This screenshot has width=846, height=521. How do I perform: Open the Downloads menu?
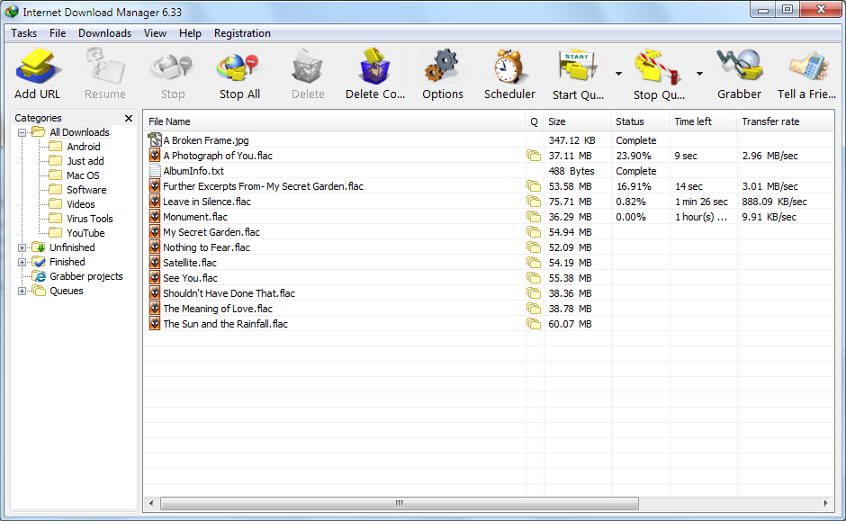click(104, 33)
